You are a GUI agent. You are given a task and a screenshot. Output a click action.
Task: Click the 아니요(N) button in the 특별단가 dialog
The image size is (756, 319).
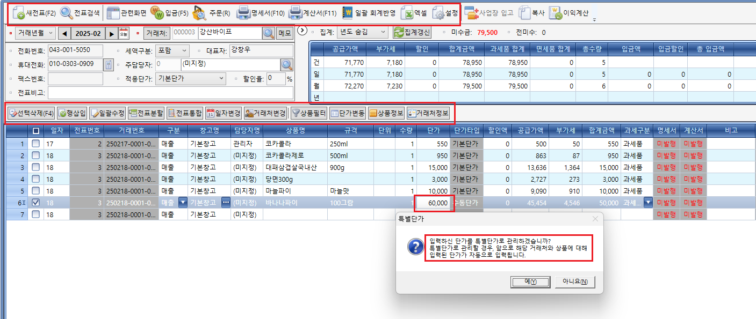click(x=575, y=282)
